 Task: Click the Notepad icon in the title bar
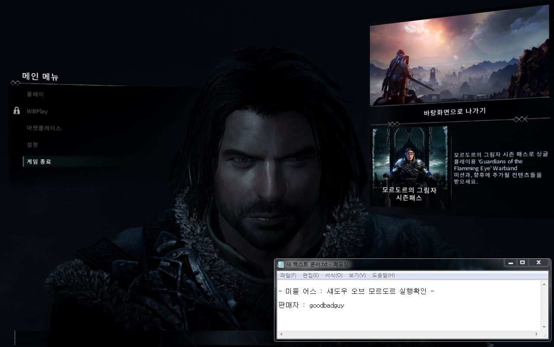tap(281, 264)
